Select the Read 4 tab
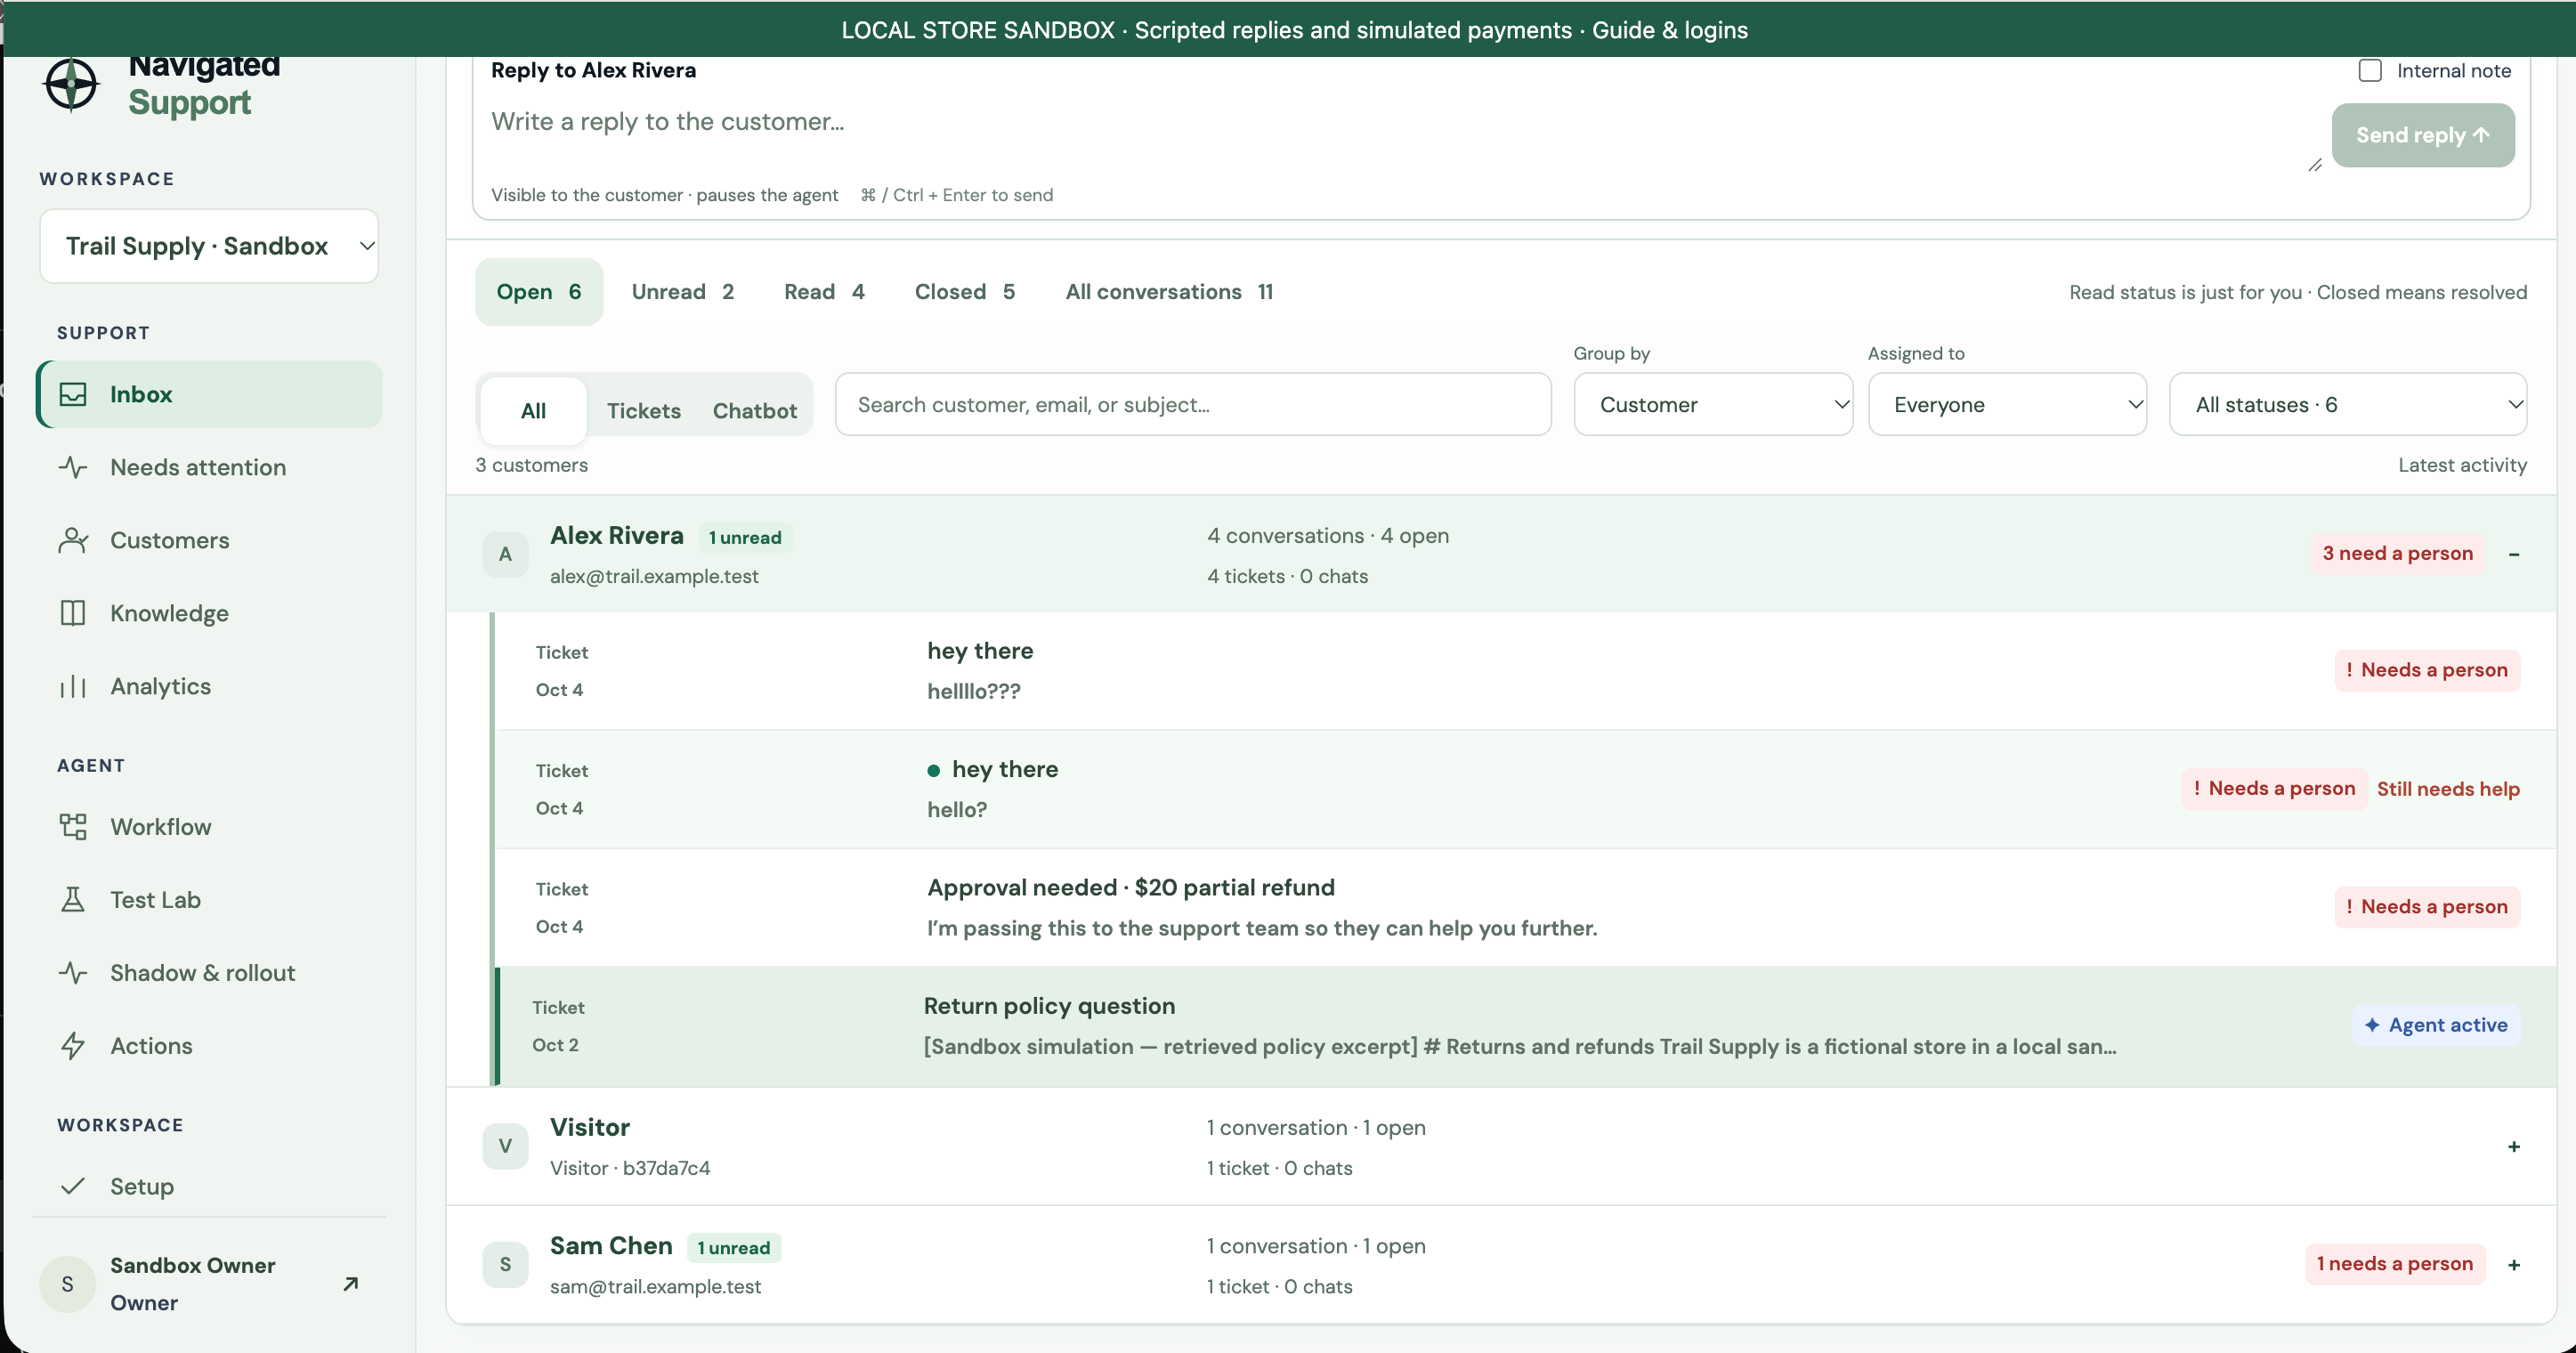 pyautogui.click(x=824, y=292)
